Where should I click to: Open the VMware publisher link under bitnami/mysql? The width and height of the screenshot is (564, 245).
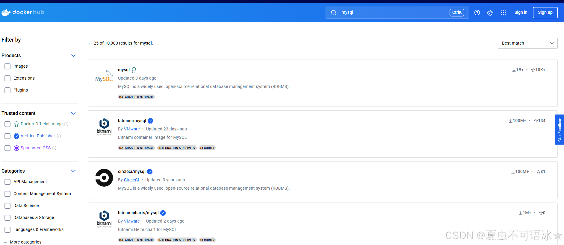[132, 129]
